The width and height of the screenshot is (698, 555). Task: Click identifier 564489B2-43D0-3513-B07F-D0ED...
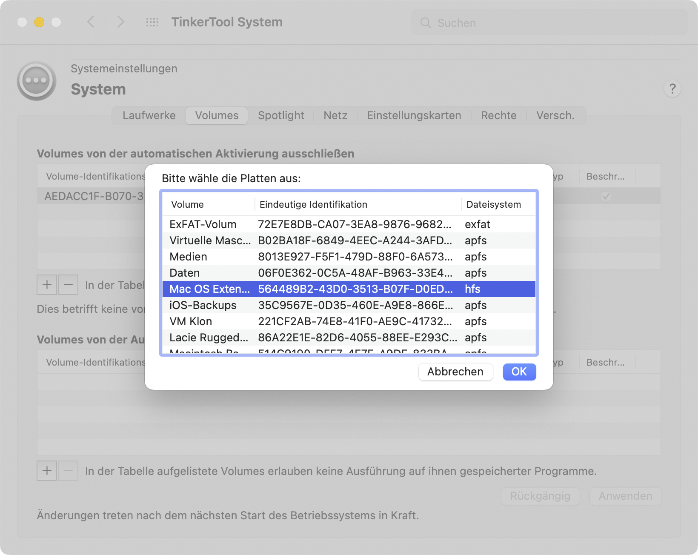355,289
